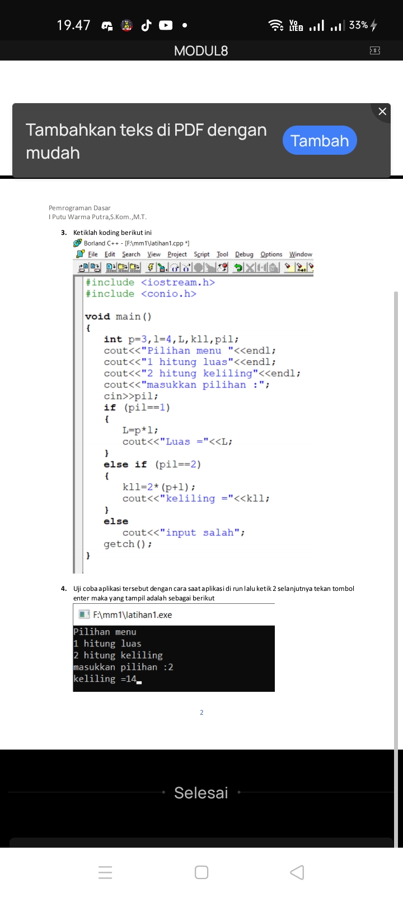Open the Options menu in Borland C++
The width and height of the screenshot is (403, 897).
[x=271, y=255]
